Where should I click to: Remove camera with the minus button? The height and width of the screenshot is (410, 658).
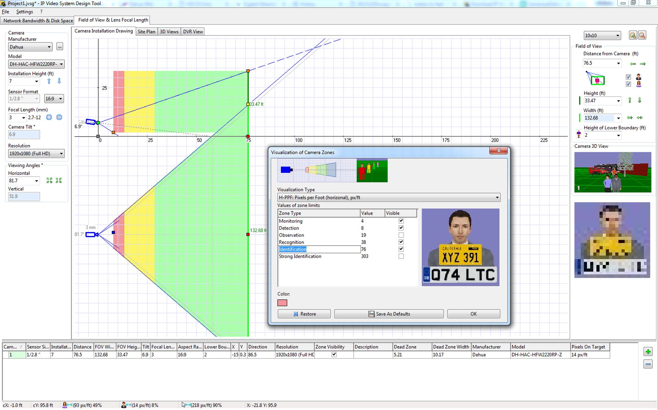pyautogui.click(x=648, y=364)
